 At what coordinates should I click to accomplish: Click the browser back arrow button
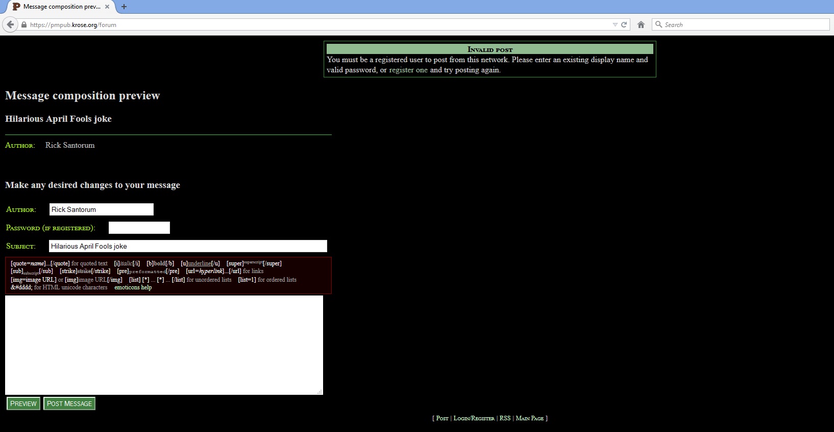click(x=10, y=24)
